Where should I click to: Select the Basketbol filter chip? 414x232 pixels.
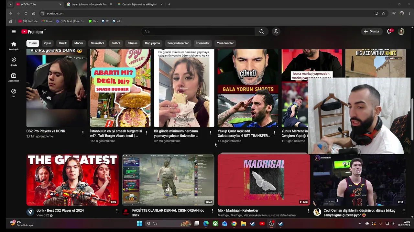tap(97, 43)
